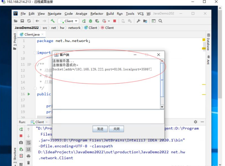225x166 pixels.
Task: Run with coverage shield icon
Action: [97, 21]
